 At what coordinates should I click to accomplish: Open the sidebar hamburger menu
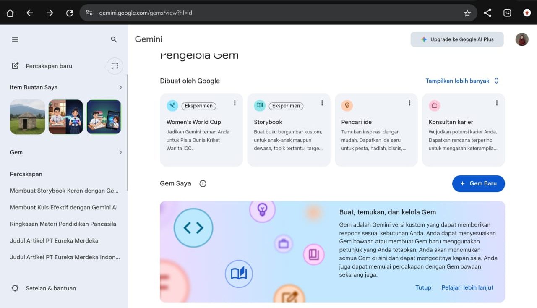(15, 39)
